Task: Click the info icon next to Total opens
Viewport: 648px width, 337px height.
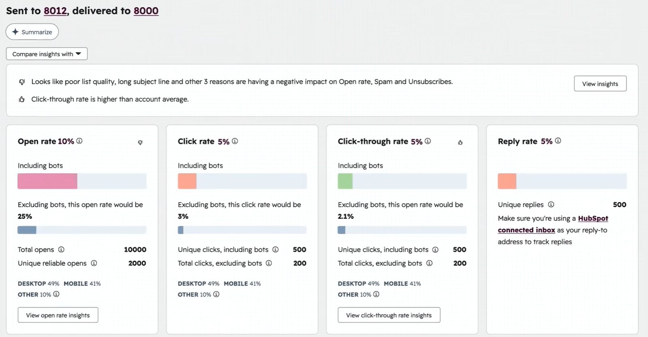Action: (x=61, y=250)
